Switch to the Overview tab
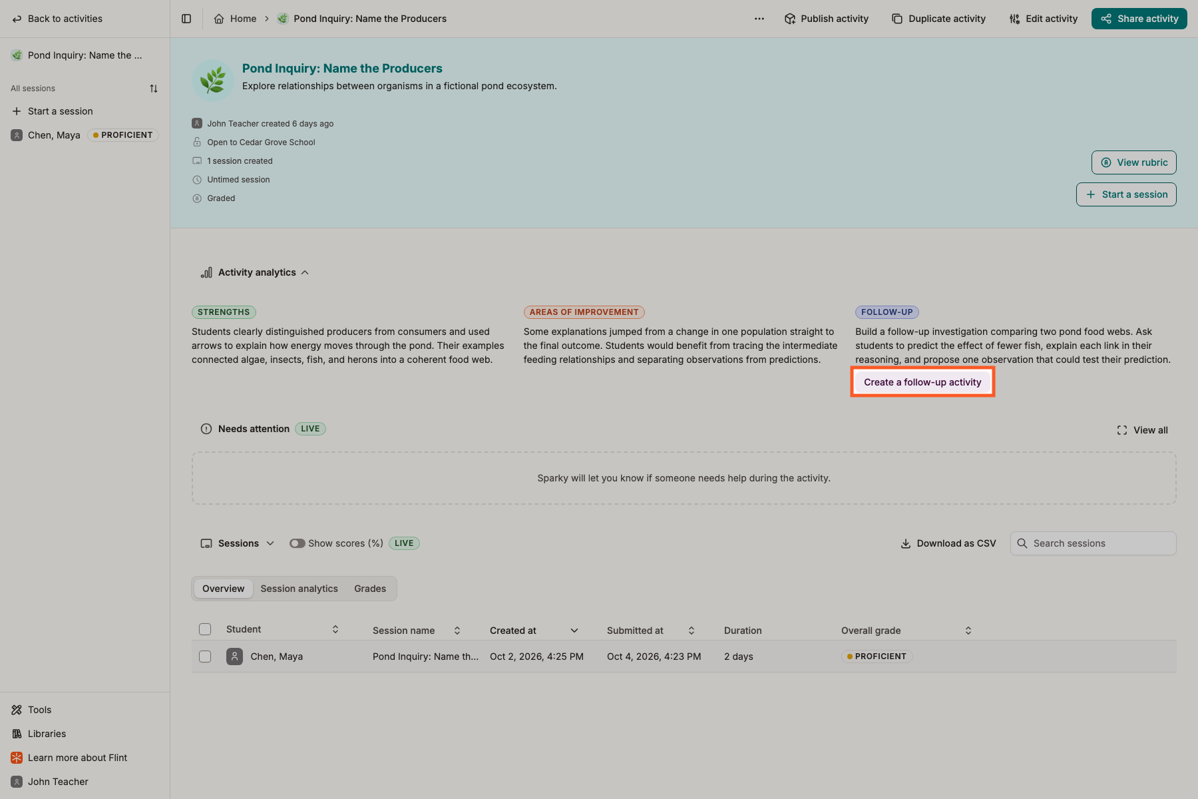Image resolution: width=1198 pixels, height=799 pixels. click(x=223, y=589)
